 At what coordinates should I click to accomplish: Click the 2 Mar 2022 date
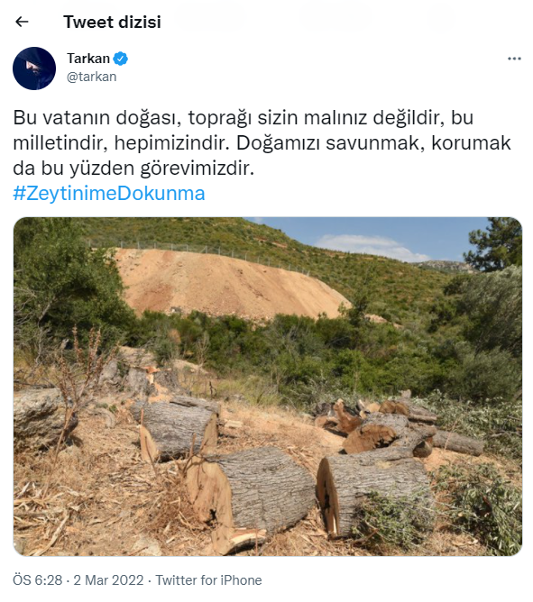pos(108,579)
